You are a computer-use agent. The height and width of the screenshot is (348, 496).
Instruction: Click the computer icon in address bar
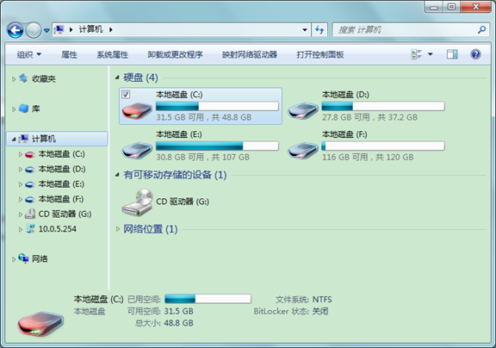pos(59,30)
